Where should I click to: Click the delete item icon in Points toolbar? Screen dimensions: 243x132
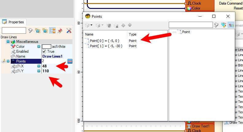click(116, 25)
